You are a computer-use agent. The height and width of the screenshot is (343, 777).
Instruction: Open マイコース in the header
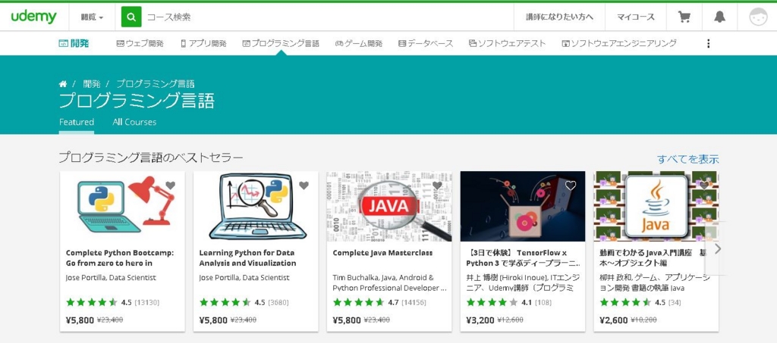(x=636, y=17)
